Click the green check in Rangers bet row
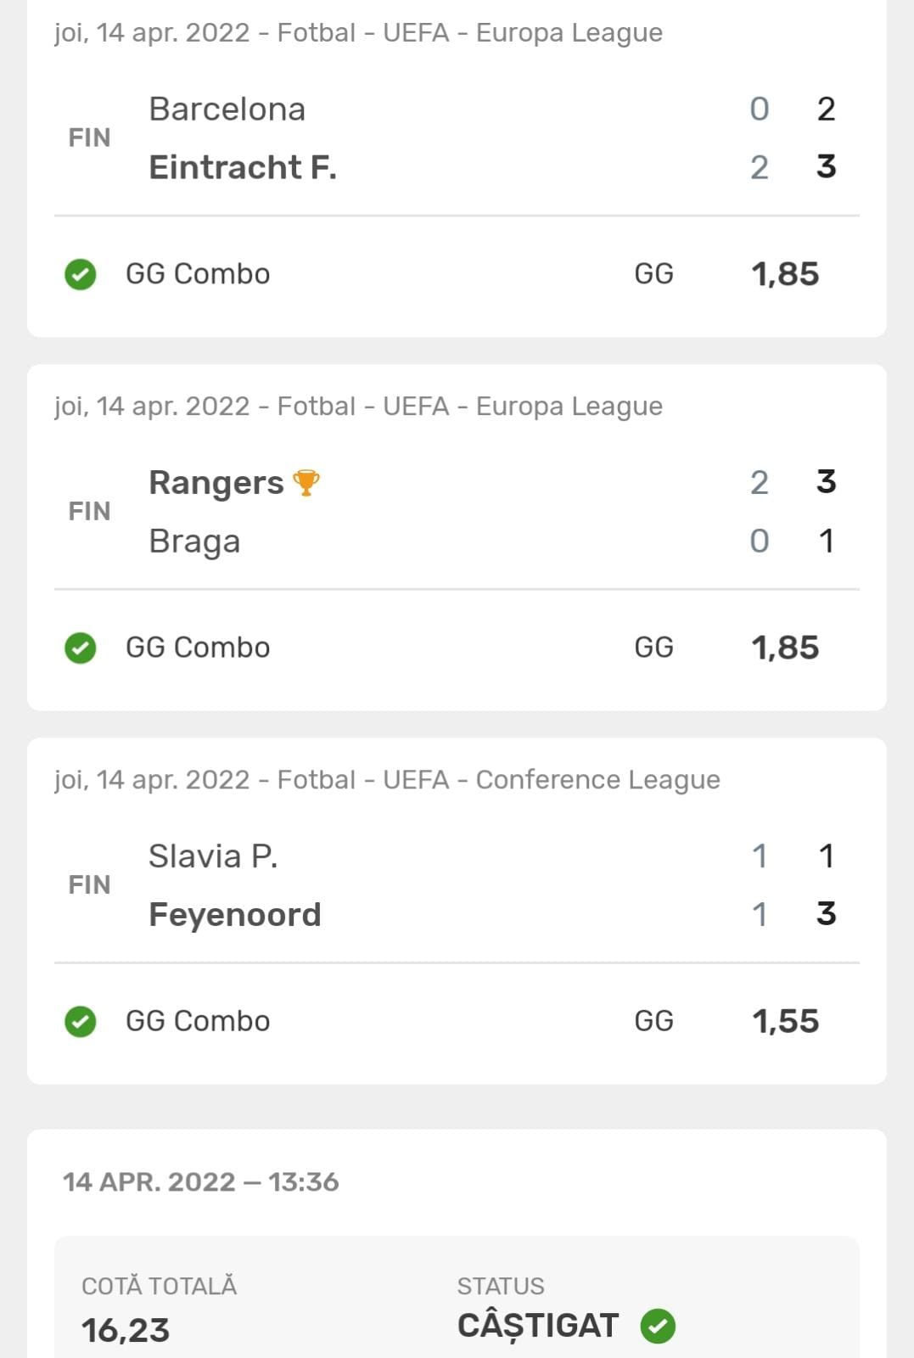914x1358 pixels. click(81, 648)
